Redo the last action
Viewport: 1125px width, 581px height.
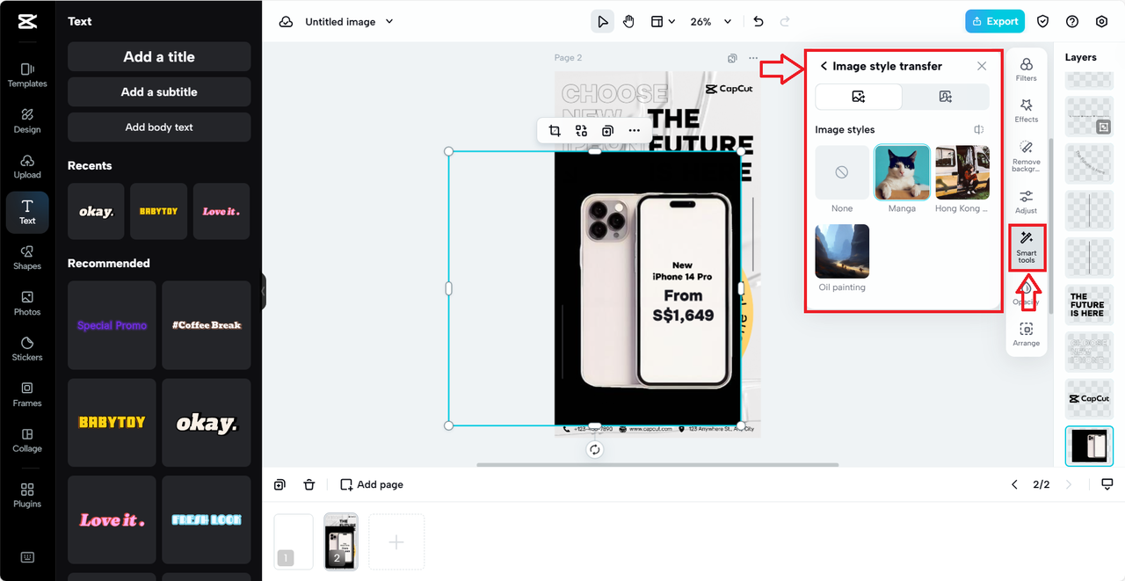(x=785, y=22)
